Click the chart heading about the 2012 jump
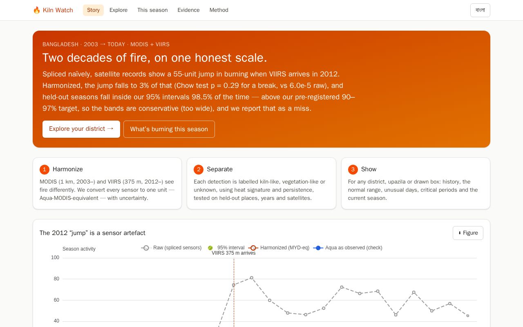 point(92,233)
